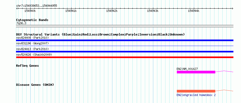Select the Disease Genes (OMIM) track title
Image resolution: width=241 pixels, height=103 pixels.
point(35,85)
